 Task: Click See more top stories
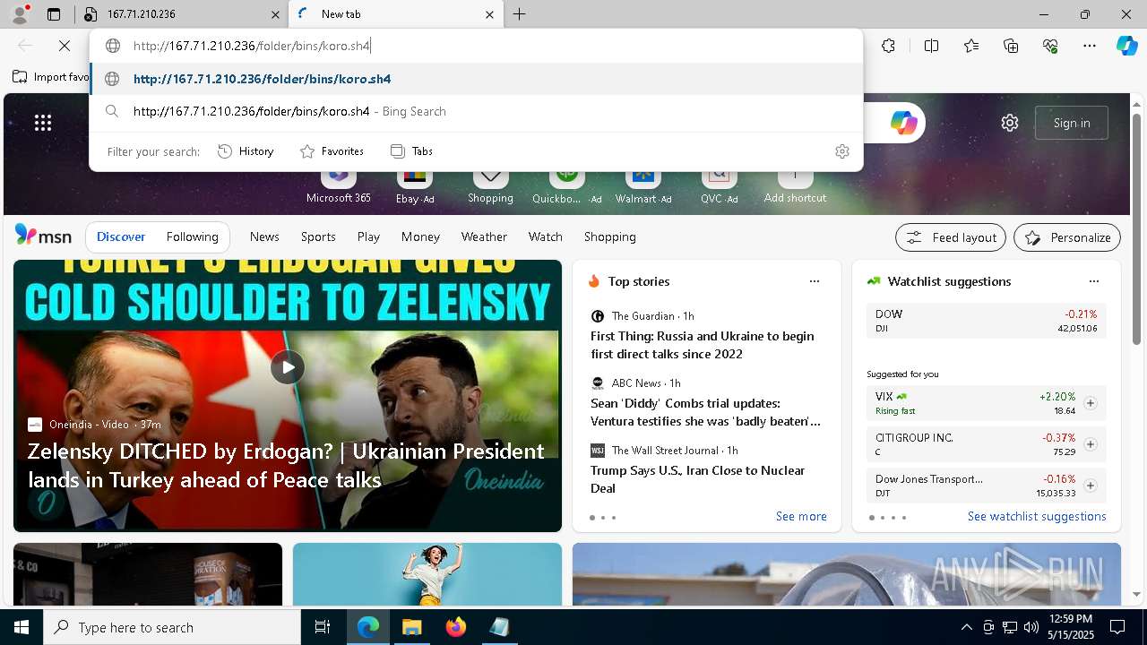click(x=801, y=516)
